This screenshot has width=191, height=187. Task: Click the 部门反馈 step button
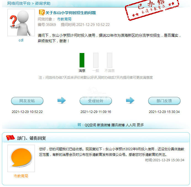point(164,101)
